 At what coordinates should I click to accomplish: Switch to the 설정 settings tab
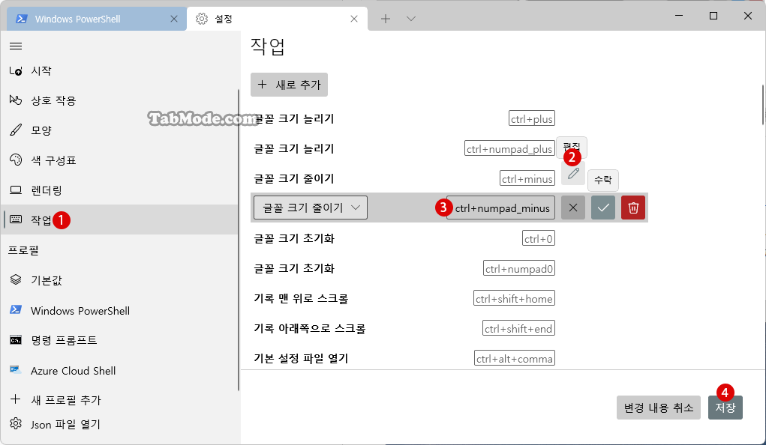277,19
